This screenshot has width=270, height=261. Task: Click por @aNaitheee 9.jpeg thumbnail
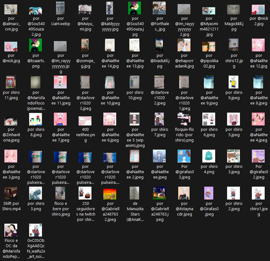click(x=209, y=82)
